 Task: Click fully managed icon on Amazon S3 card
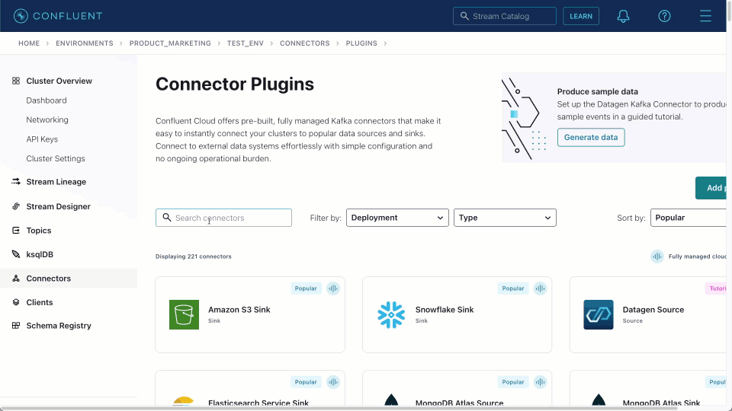point(333,288)
